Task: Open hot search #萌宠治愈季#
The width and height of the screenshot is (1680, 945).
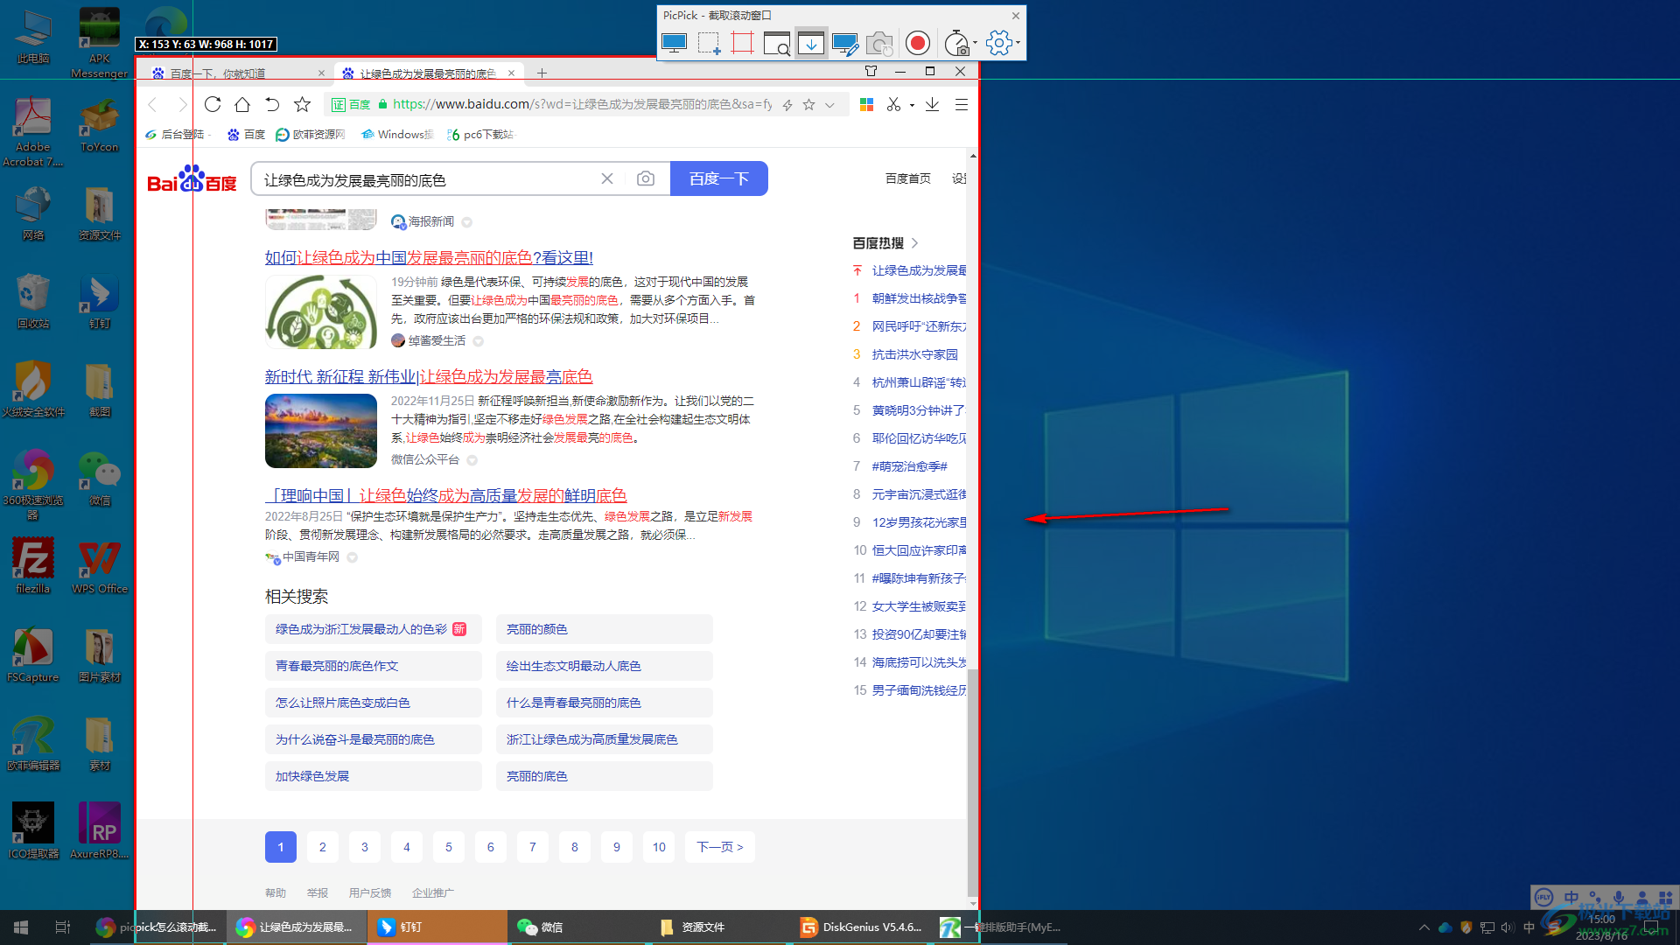Action: [x=910, y=466]
